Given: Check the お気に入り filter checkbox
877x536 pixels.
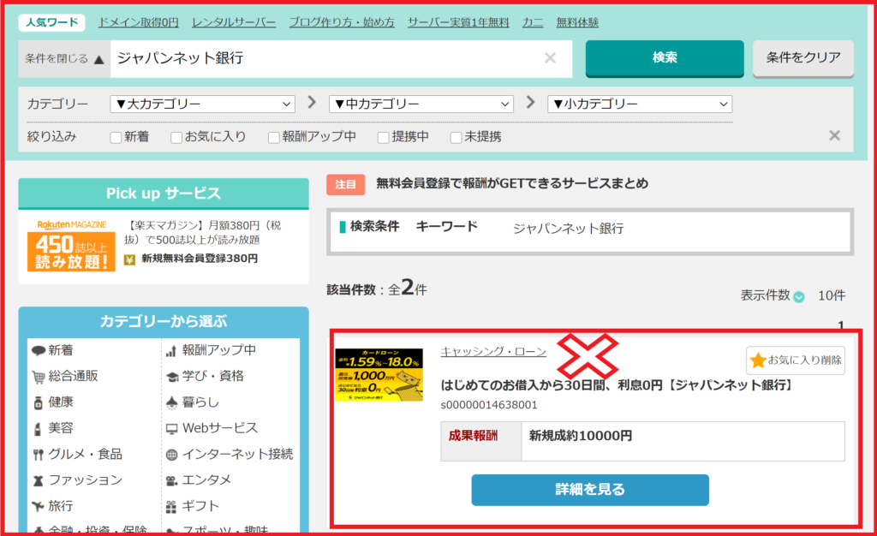Looking at the screenshot, I should (176, 138).
